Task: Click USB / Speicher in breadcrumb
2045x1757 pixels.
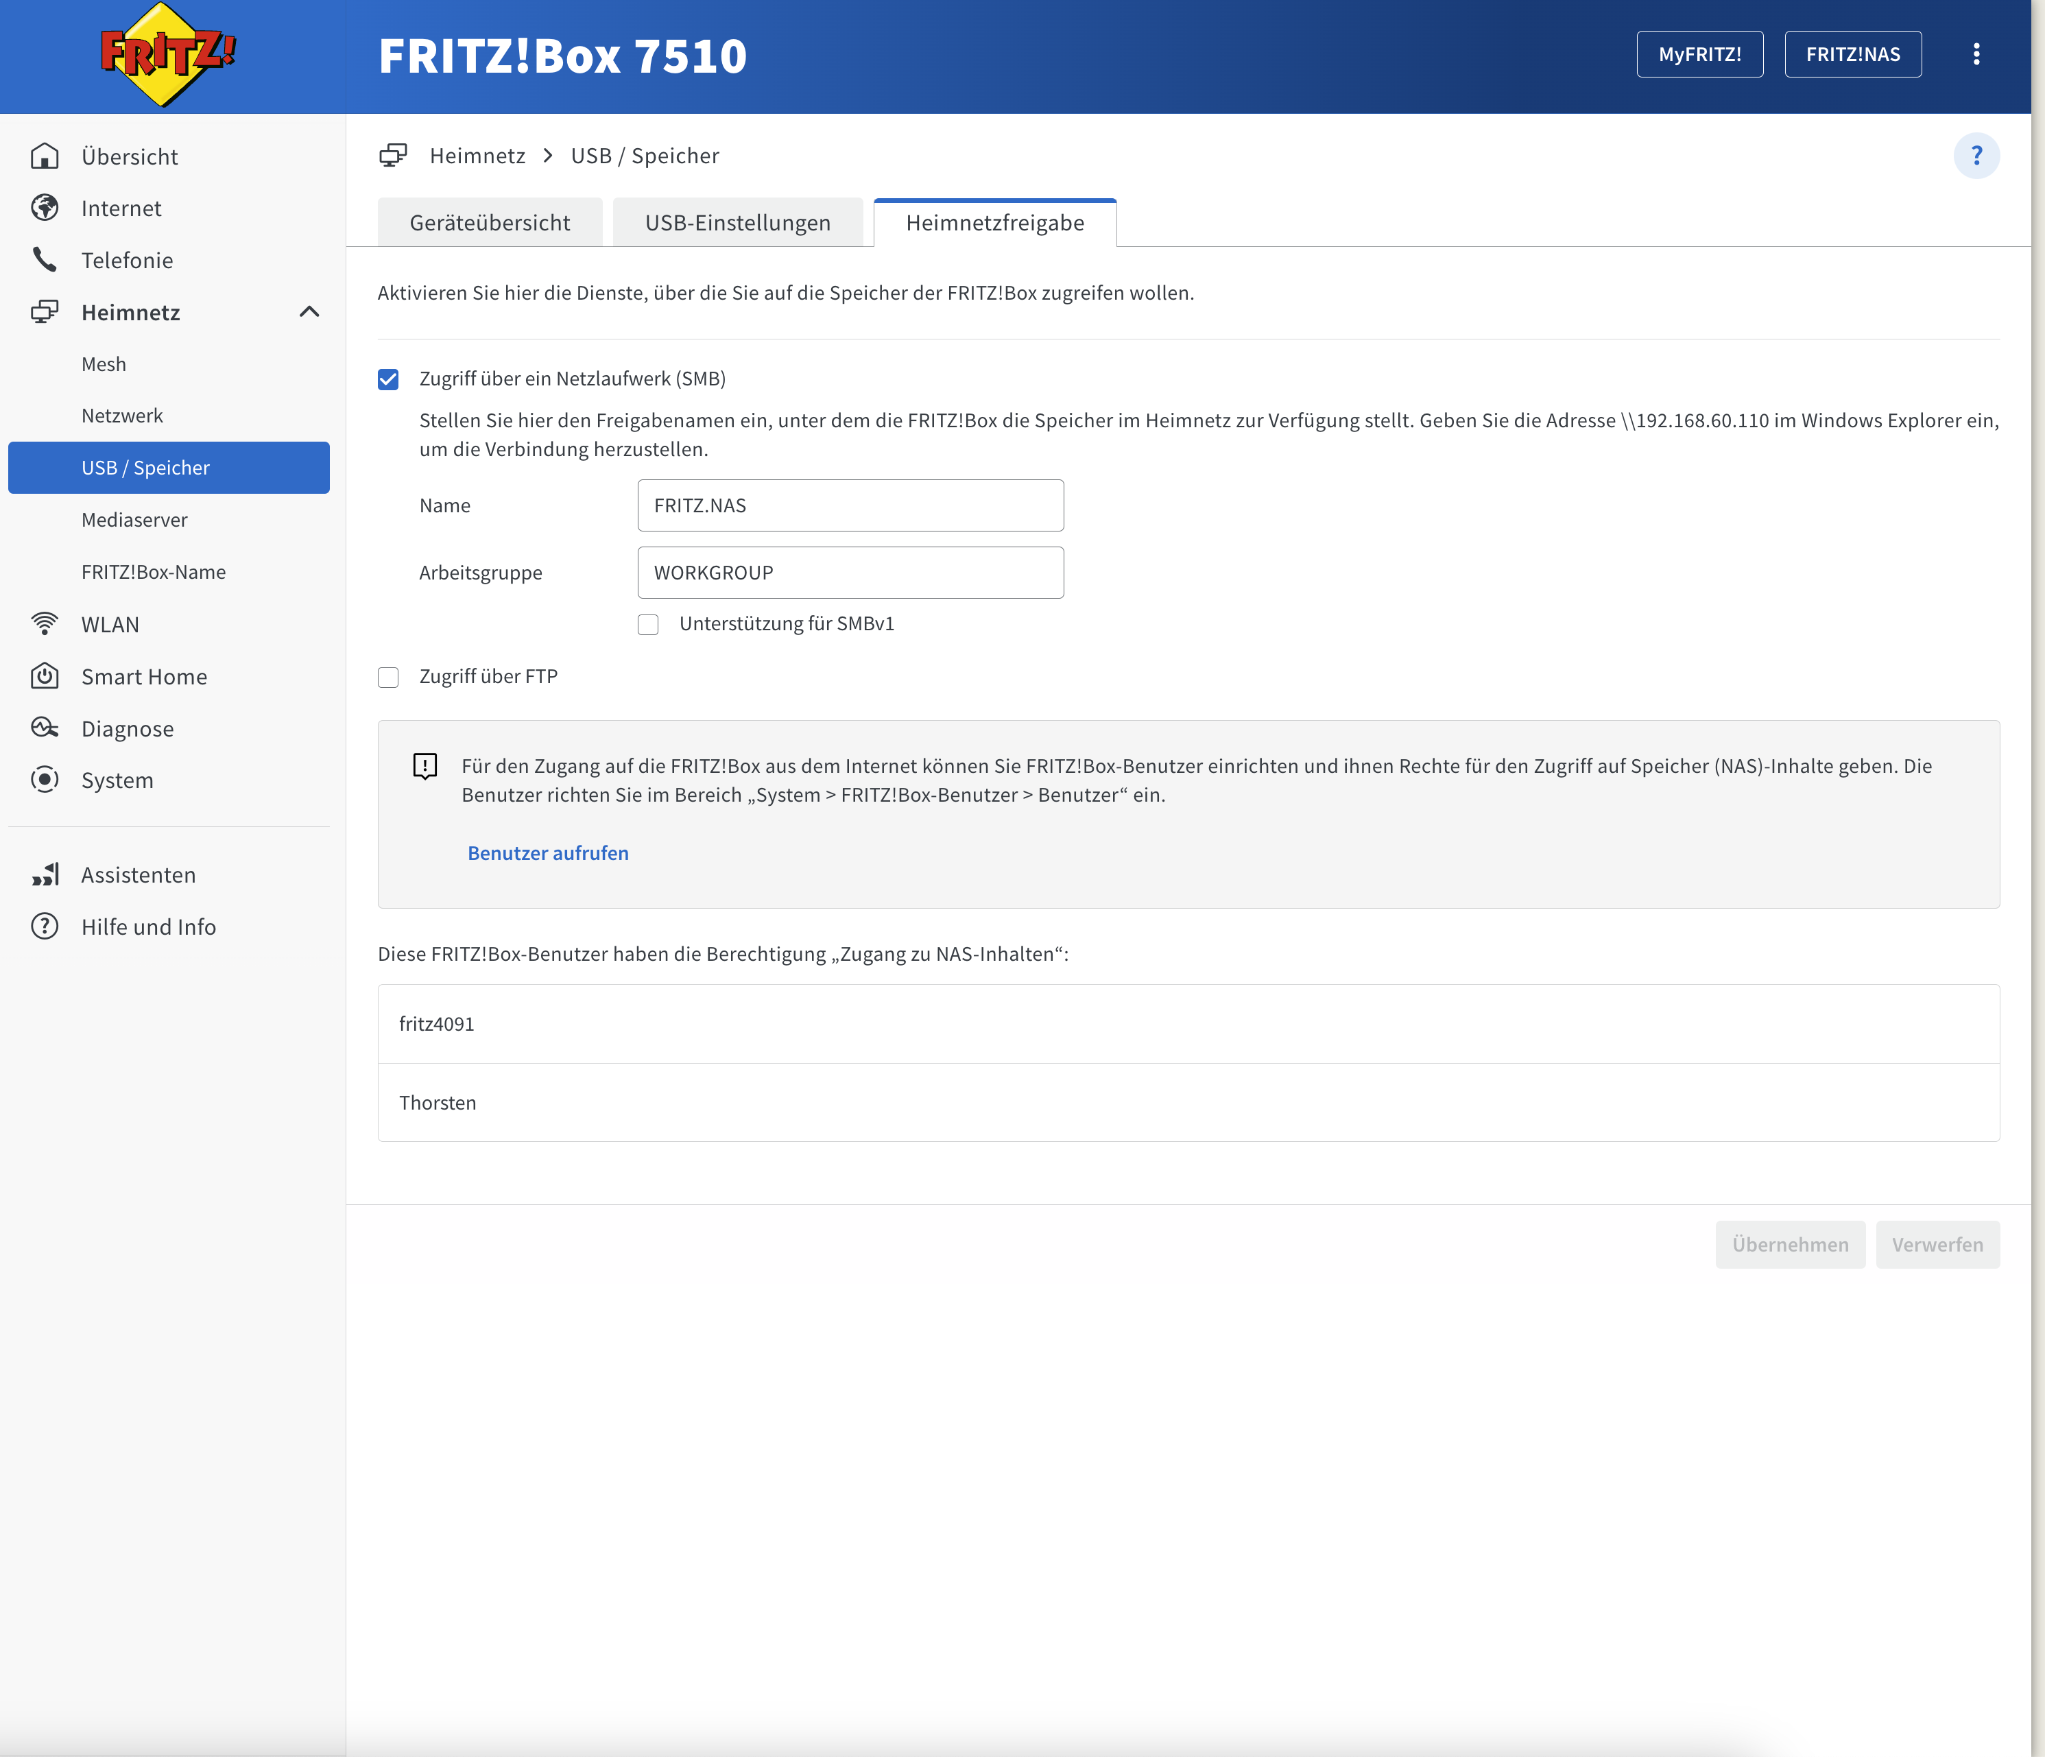Action: 645,156
